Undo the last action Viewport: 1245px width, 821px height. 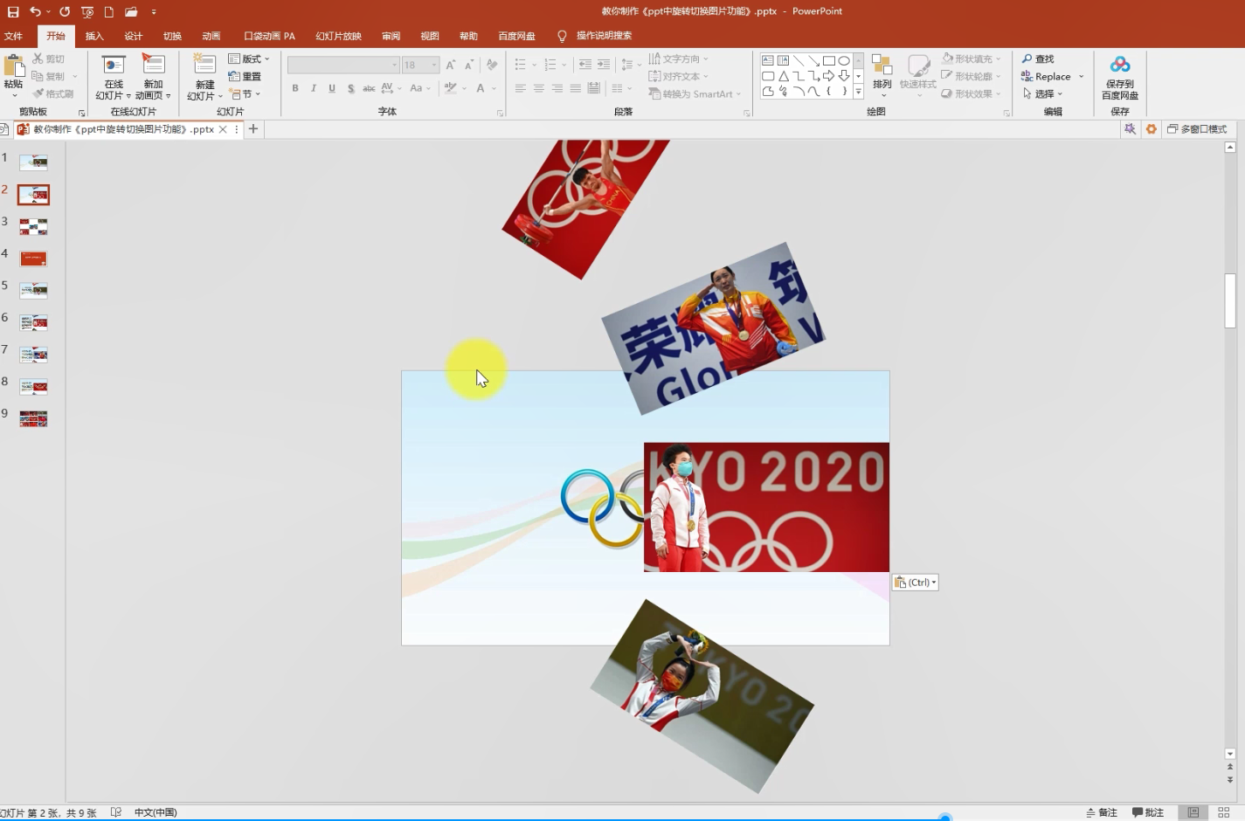pos(35,11)
